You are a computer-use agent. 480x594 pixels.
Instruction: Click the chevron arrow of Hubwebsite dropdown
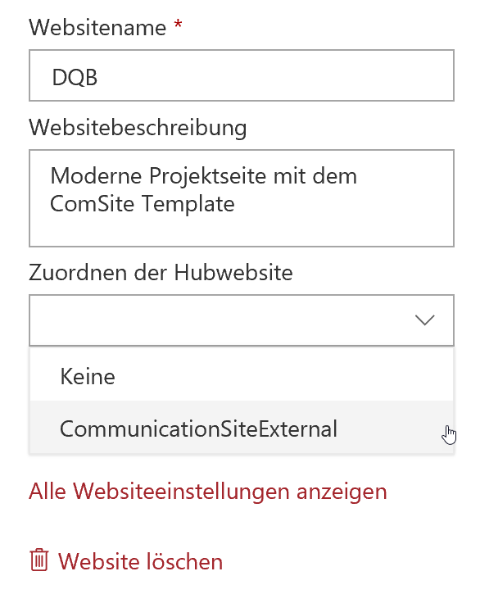coord(424,320)
